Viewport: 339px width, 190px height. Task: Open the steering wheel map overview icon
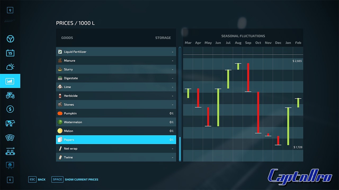(10, 39)
